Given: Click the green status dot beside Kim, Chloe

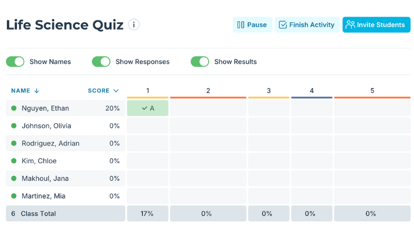Looking at the screenshot, I should pyautogui.click(x=14, y=161).
